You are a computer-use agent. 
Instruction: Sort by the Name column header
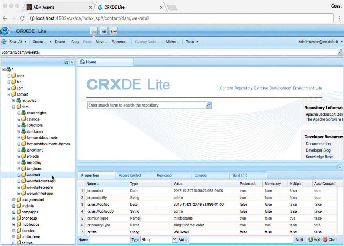point(106,184)
